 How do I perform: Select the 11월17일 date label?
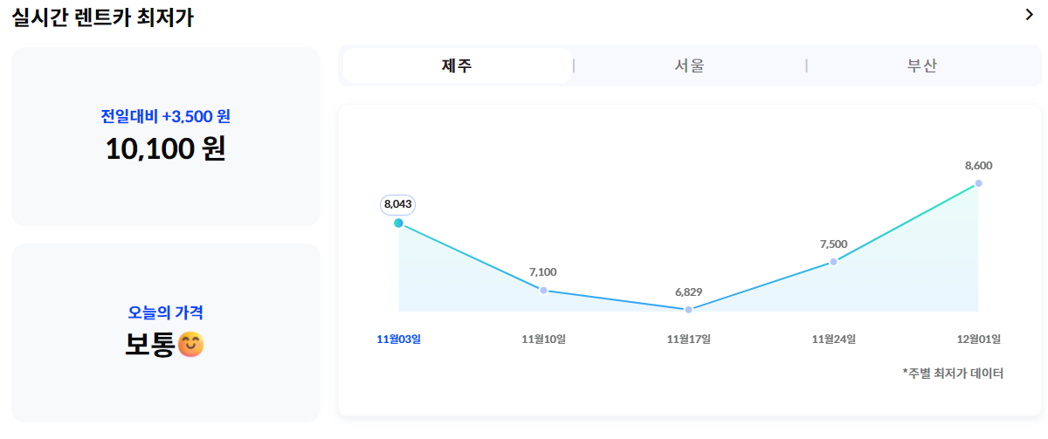pyautogui.click(x=688, y=339)
